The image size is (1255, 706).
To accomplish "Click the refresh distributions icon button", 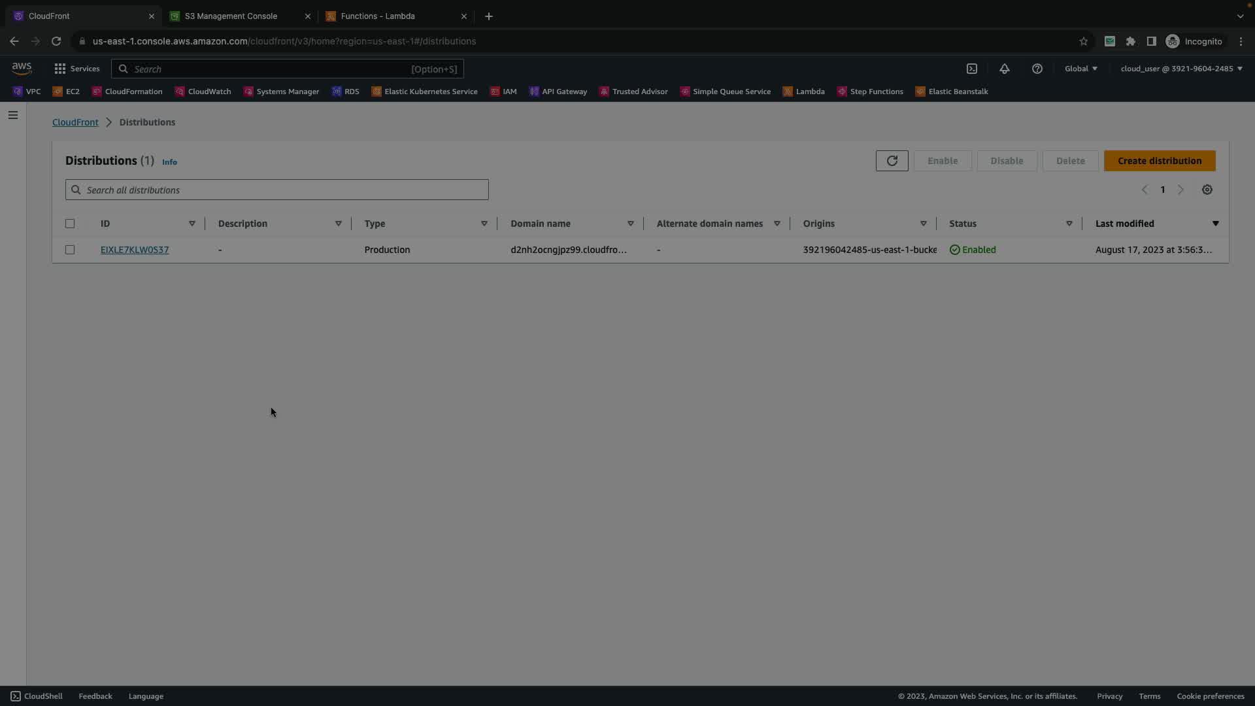I will (x=892, y=161).
